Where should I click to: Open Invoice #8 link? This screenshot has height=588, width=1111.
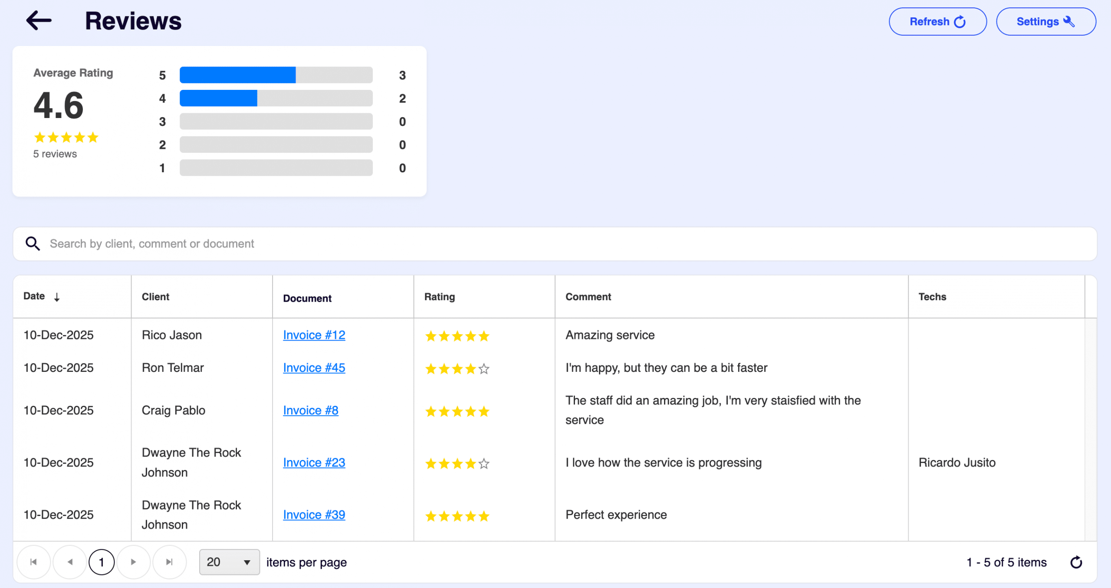310,411
